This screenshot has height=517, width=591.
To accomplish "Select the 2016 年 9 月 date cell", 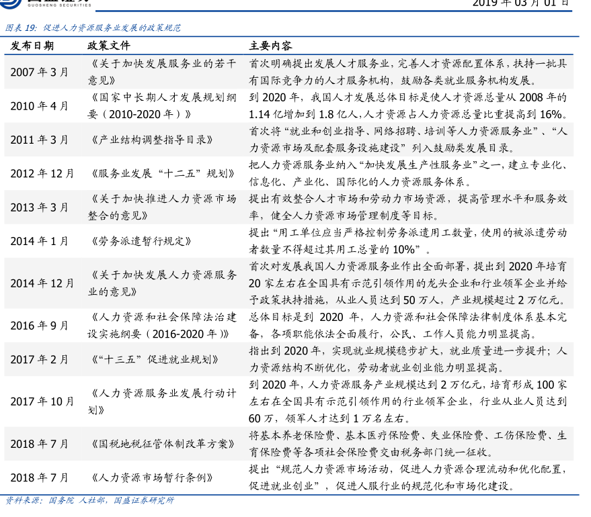I will 39,326.
